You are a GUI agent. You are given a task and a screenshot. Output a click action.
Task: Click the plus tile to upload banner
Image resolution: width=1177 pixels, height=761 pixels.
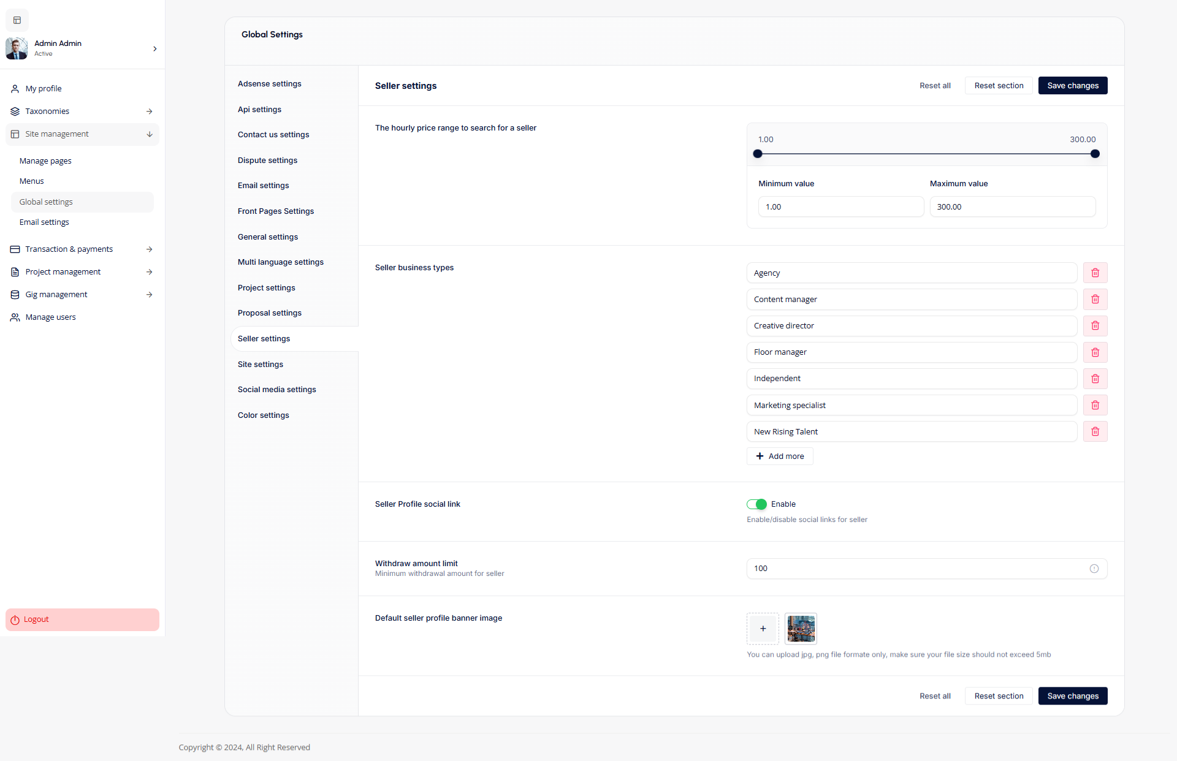(763, 629)
